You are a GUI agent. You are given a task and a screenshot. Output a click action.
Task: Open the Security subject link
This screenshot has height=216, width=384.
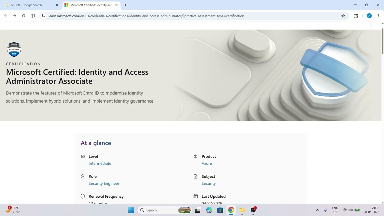pyautogui.click(x=208, y=183)
